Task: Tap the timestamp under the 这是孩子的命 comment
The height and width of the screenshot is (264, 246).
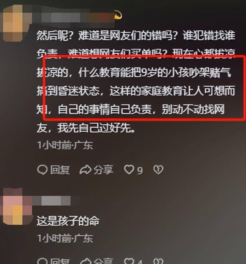Action: tap(65, 238)
